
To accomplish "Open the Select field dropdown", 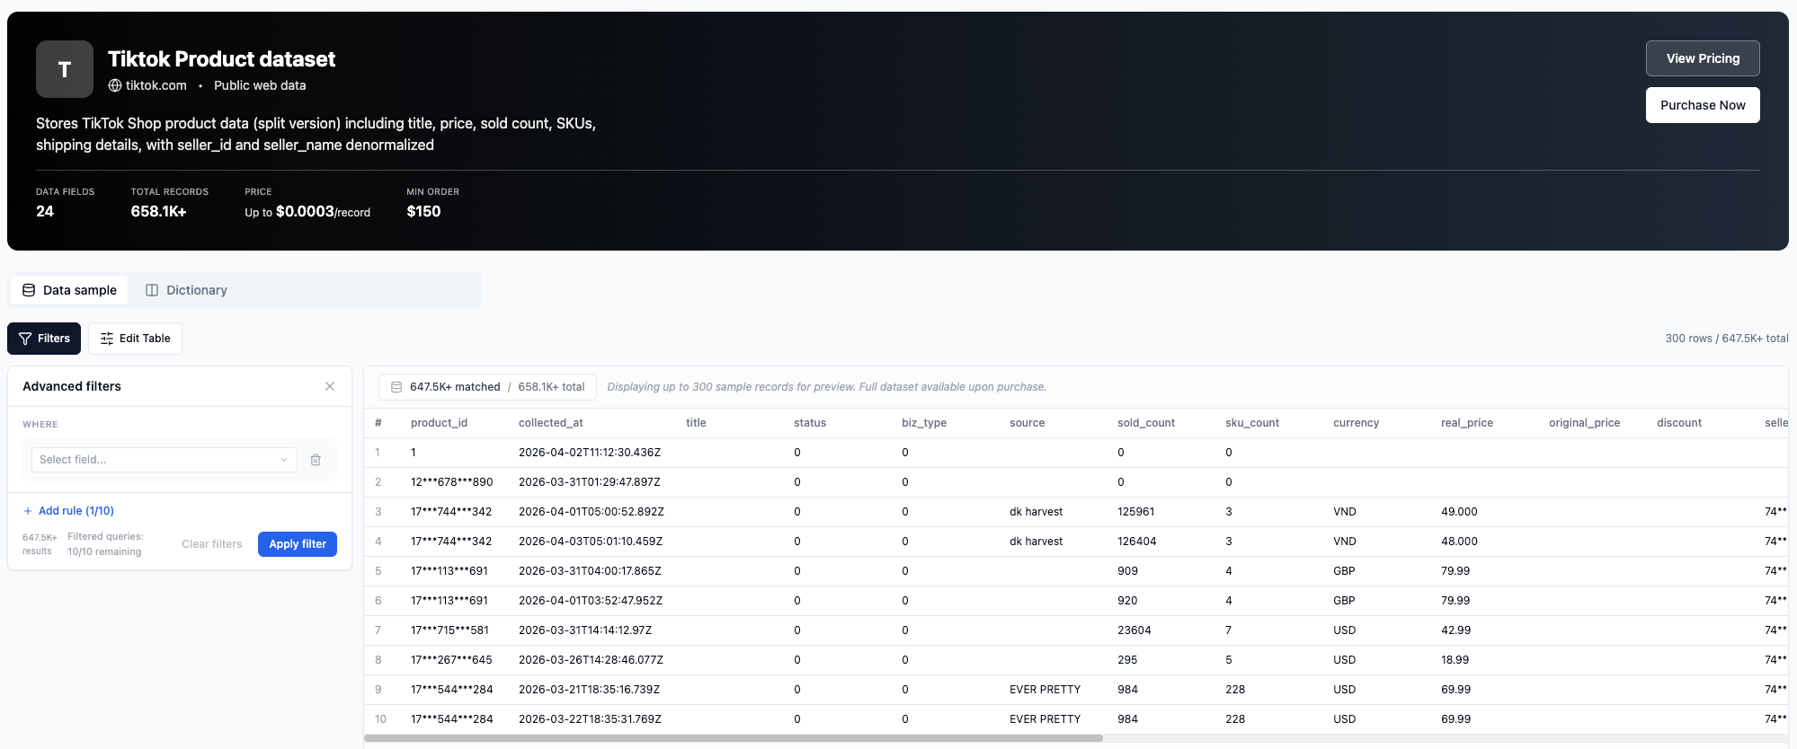I will tap(164, 460).
